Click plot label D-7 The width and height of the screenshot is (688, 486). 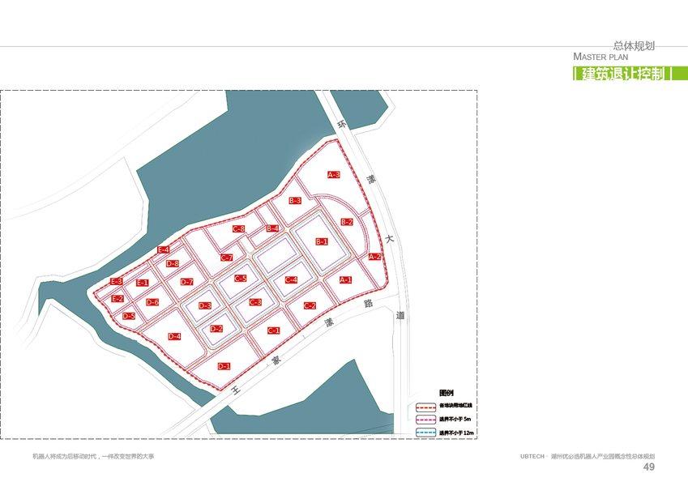point(186,282)
